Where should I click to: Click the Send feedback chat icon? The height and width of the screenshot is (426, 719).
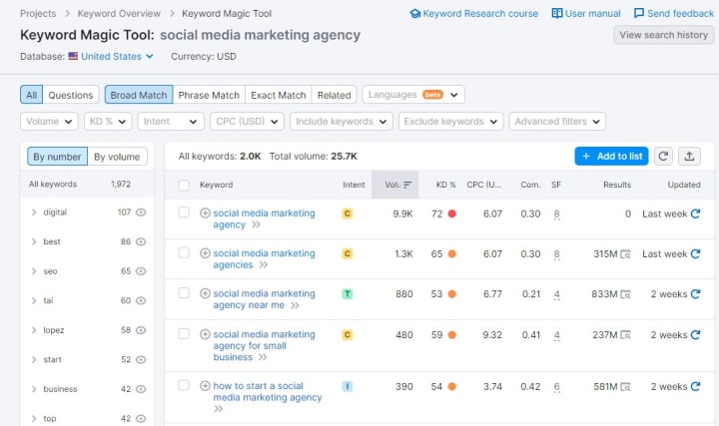(x=639, y=14)
